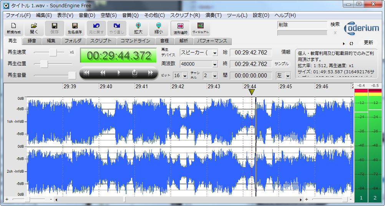
Task: Zoom out with 縮小 icon
Action: point(159,28)
